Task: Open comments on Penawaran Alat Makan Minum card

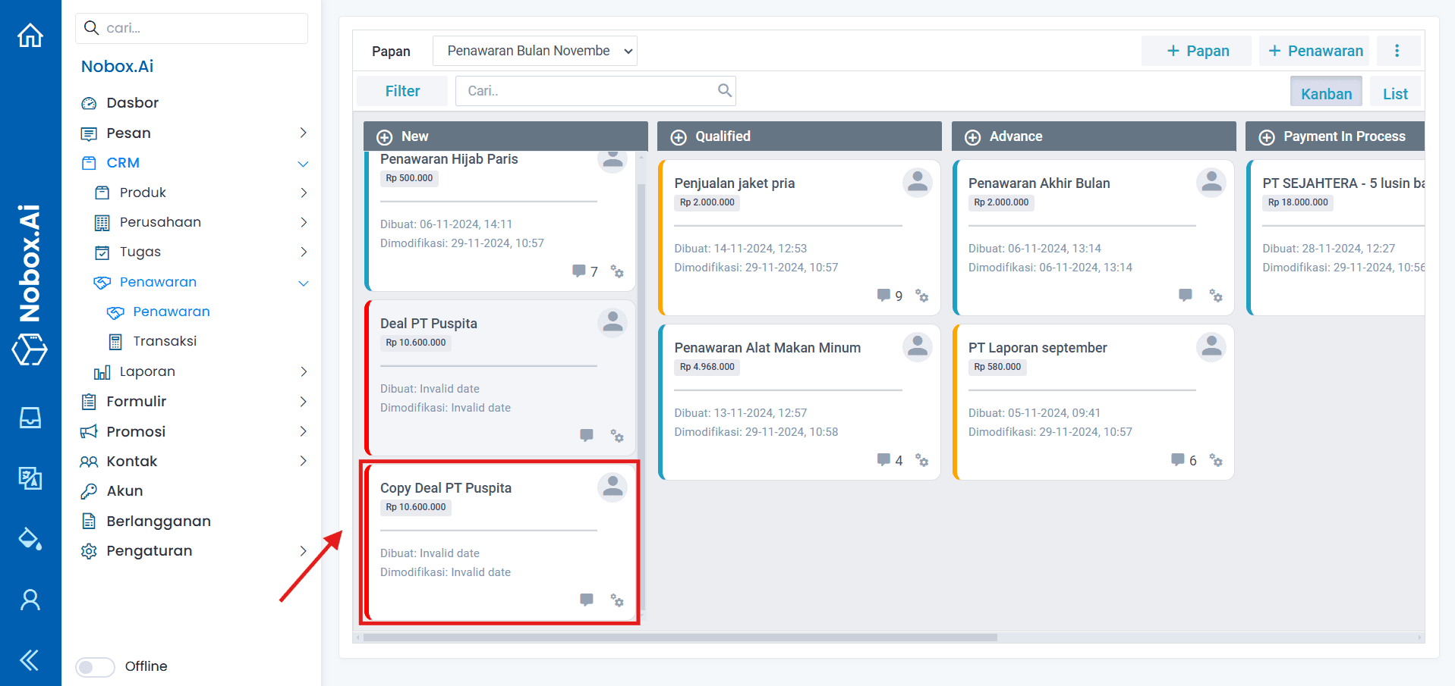Action: pyautogui.click(x=885, y=460)
